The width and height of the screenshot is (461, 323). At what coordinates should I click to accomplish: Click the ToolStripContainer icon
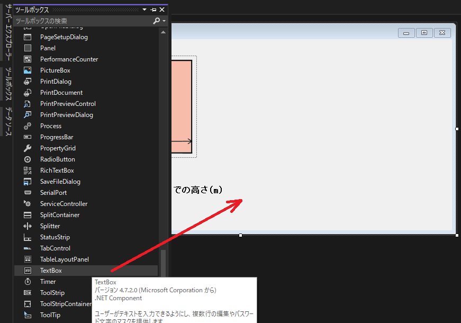pos(28,304)
